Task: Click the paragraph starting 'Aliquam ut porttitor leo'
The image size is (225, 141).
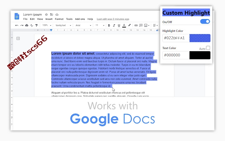Action: pos(100,94)
